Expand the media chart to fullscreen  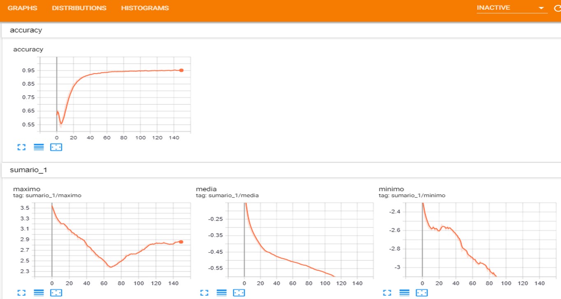click(204, 292)
